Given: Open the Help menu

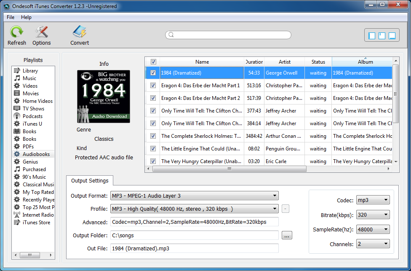Looking at the screenshot, I should pyautogui.click(x=26, y=17).
